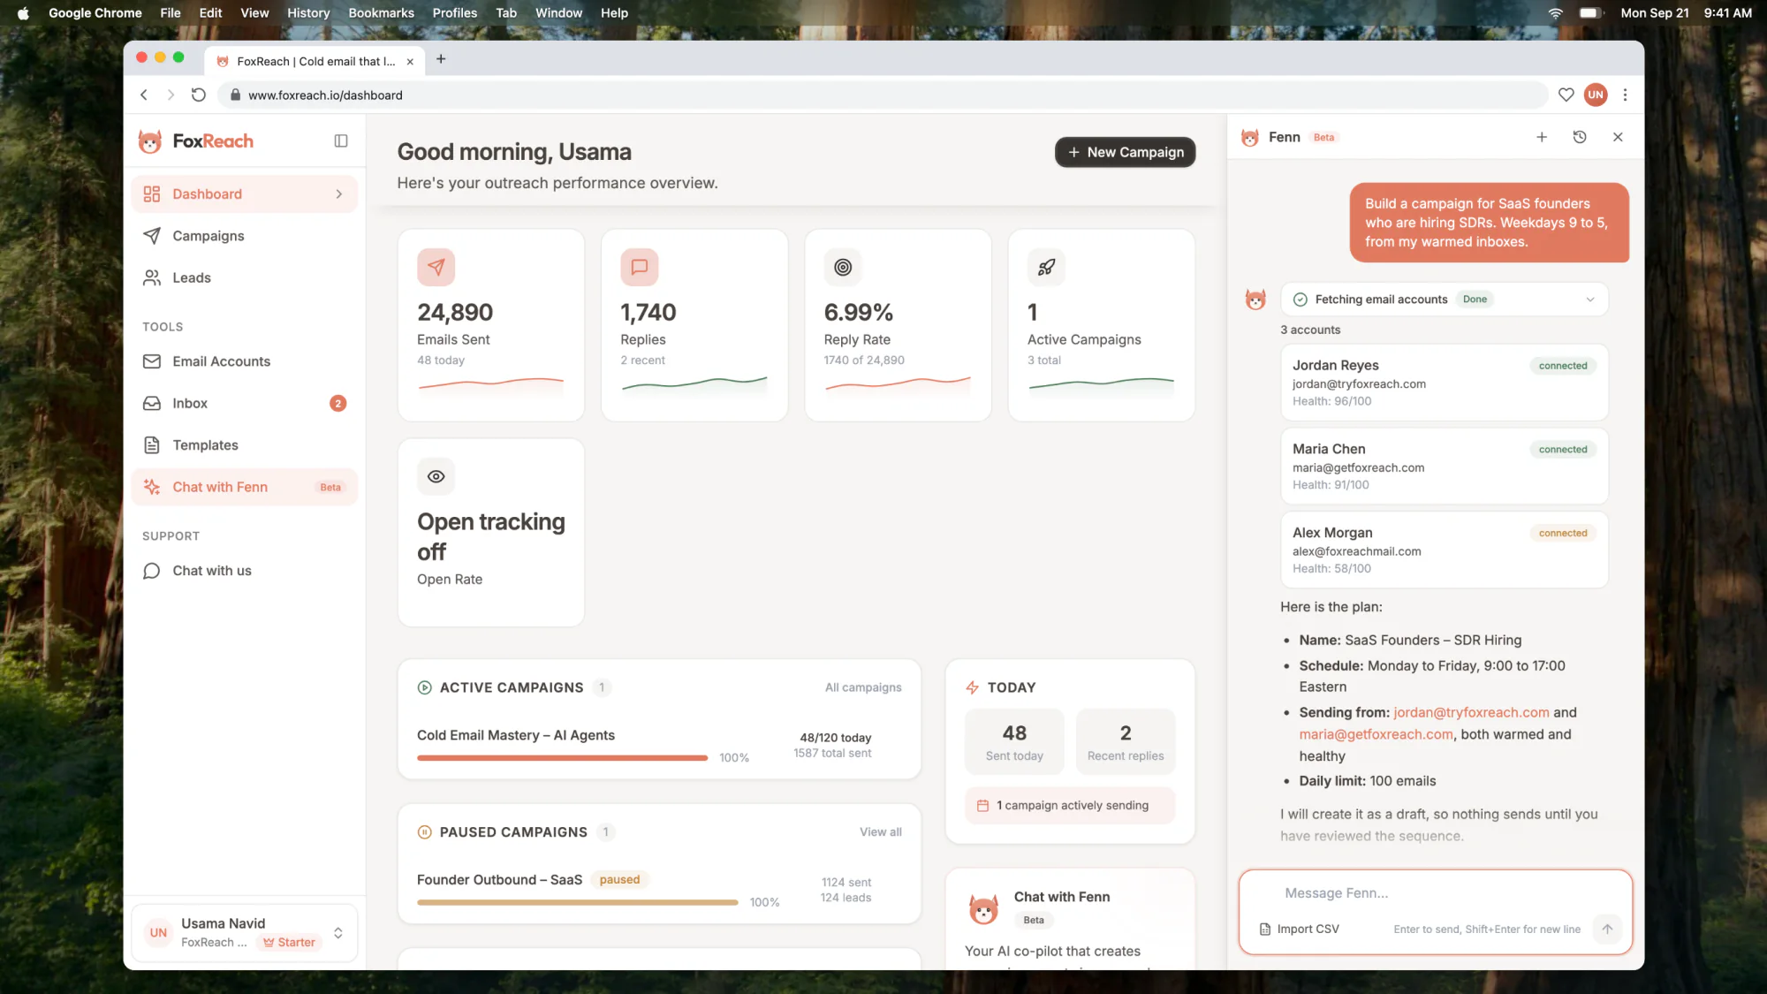Screen dimensions: 1767x994
Task: Click the FoxReach fox logo in sidebar
Action: [x=150, y=141]
